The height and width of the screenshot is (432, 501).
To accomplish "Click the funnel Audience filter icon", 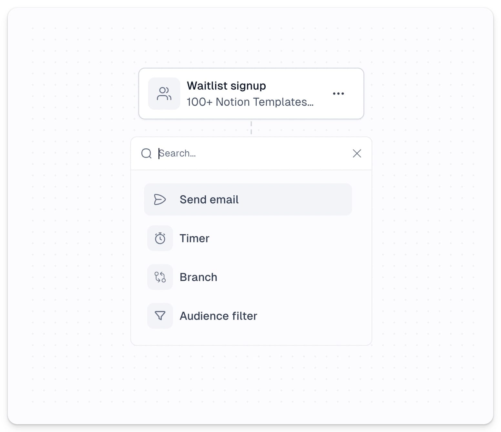I will tap(160, 316).
